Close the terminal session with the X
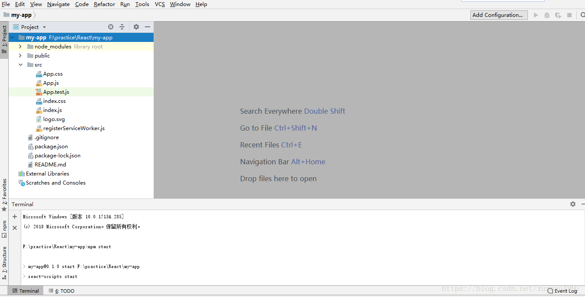585x297 pixels. (14, 227)
